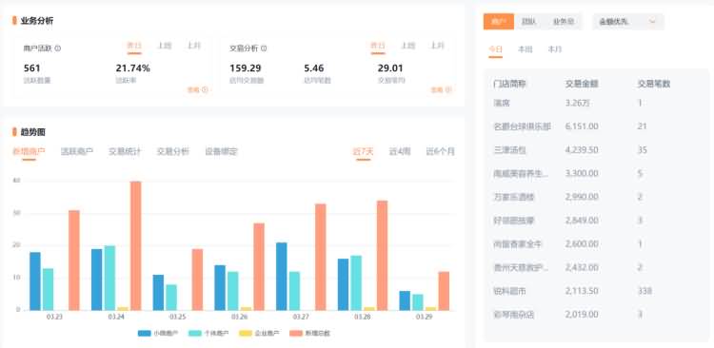Click the tallest orange bar for 03.24
Screen dimensions: 714x348
point(136,245)
